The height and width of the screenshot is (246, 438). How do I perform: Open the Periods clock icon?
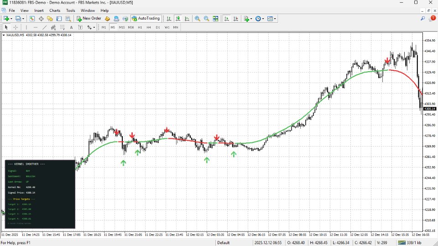coord(258,18)
